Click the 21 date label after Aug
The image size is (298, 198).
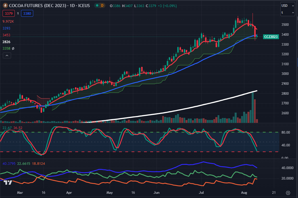[274, 193]
